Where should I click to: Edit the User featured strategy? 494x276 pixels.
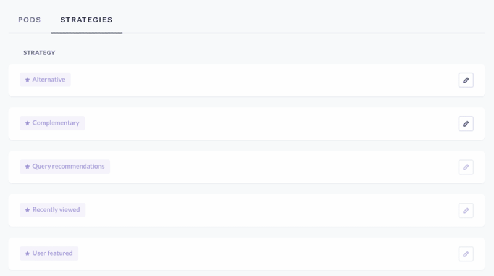coord(466,253)
